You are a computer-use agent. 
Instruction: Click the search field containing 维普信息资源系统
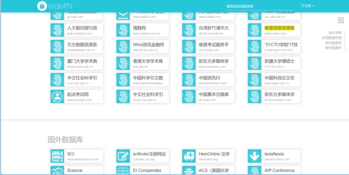pyautogui.click(x=259, y=6)
